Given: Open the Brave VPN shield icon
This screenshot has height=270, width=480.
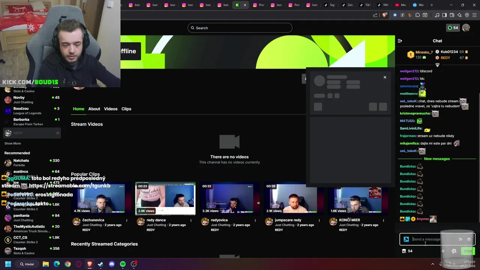Looking at the screenshot, I should click(x=467, y=15).
